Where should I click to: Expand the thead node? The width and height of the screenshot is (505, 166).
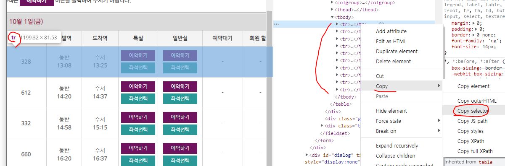click(333, 10)
